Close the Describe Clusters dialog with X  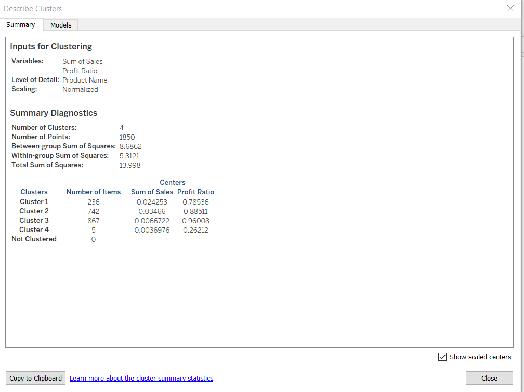click(510, 9)
